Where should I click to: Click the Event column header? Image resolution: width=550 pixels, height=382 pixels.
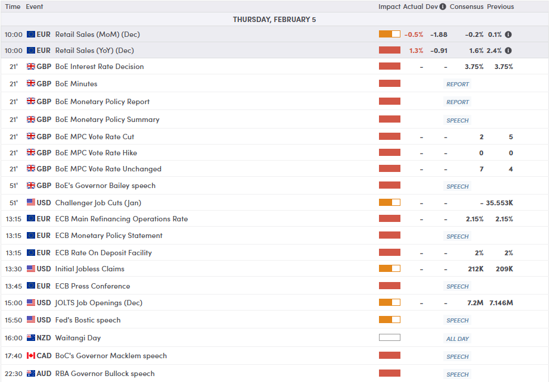(x=35, y=7)
